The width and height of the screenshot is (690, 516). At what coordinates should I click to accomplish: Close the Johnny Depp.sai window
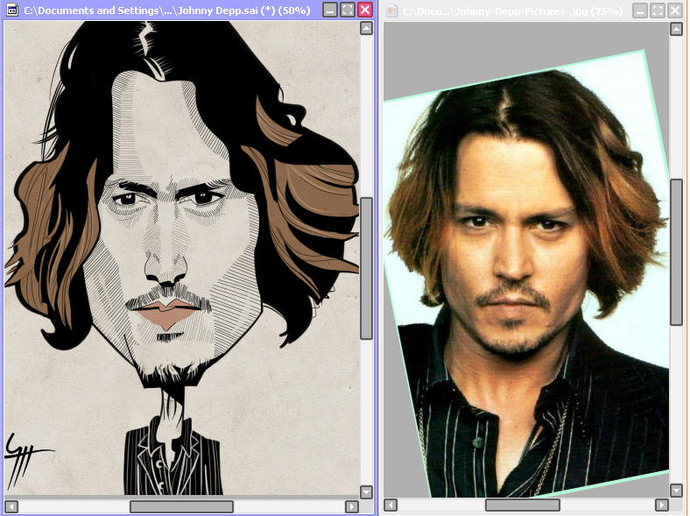(365, 10)
